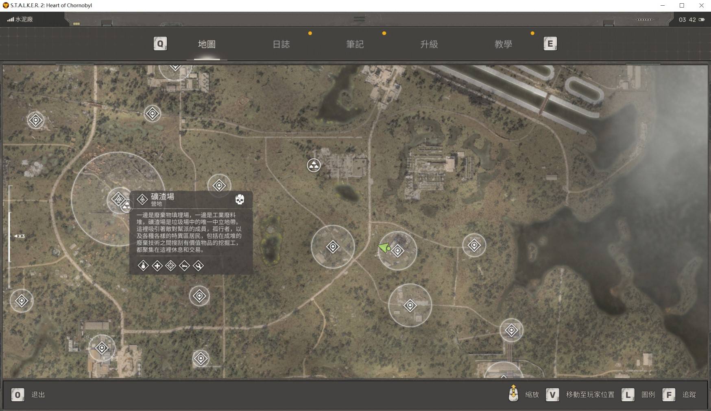
Task: Click the mouse-scroll 縮放 zoom icon
Action: (514, 393)
